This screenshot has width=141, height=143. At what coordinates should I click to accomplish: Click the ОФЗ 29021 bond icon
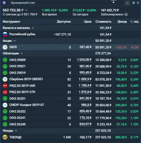tap(5, 66)
